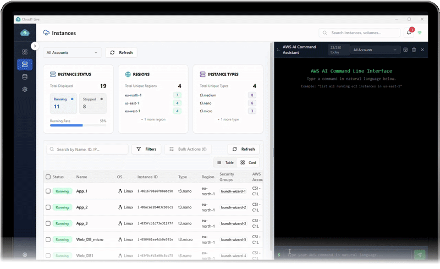Click the Running badge on App_1 row

[62, 191]
